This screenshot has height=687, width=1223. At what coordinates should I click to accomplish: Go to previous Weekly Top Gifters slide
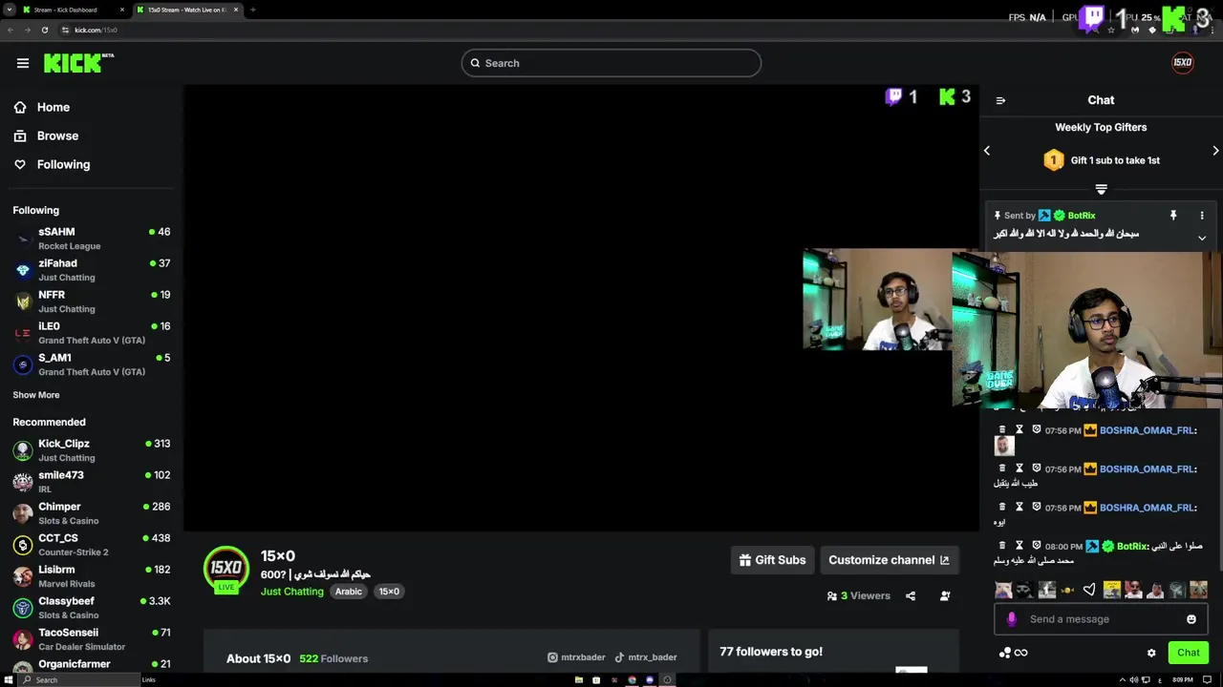tap(987, 151)
